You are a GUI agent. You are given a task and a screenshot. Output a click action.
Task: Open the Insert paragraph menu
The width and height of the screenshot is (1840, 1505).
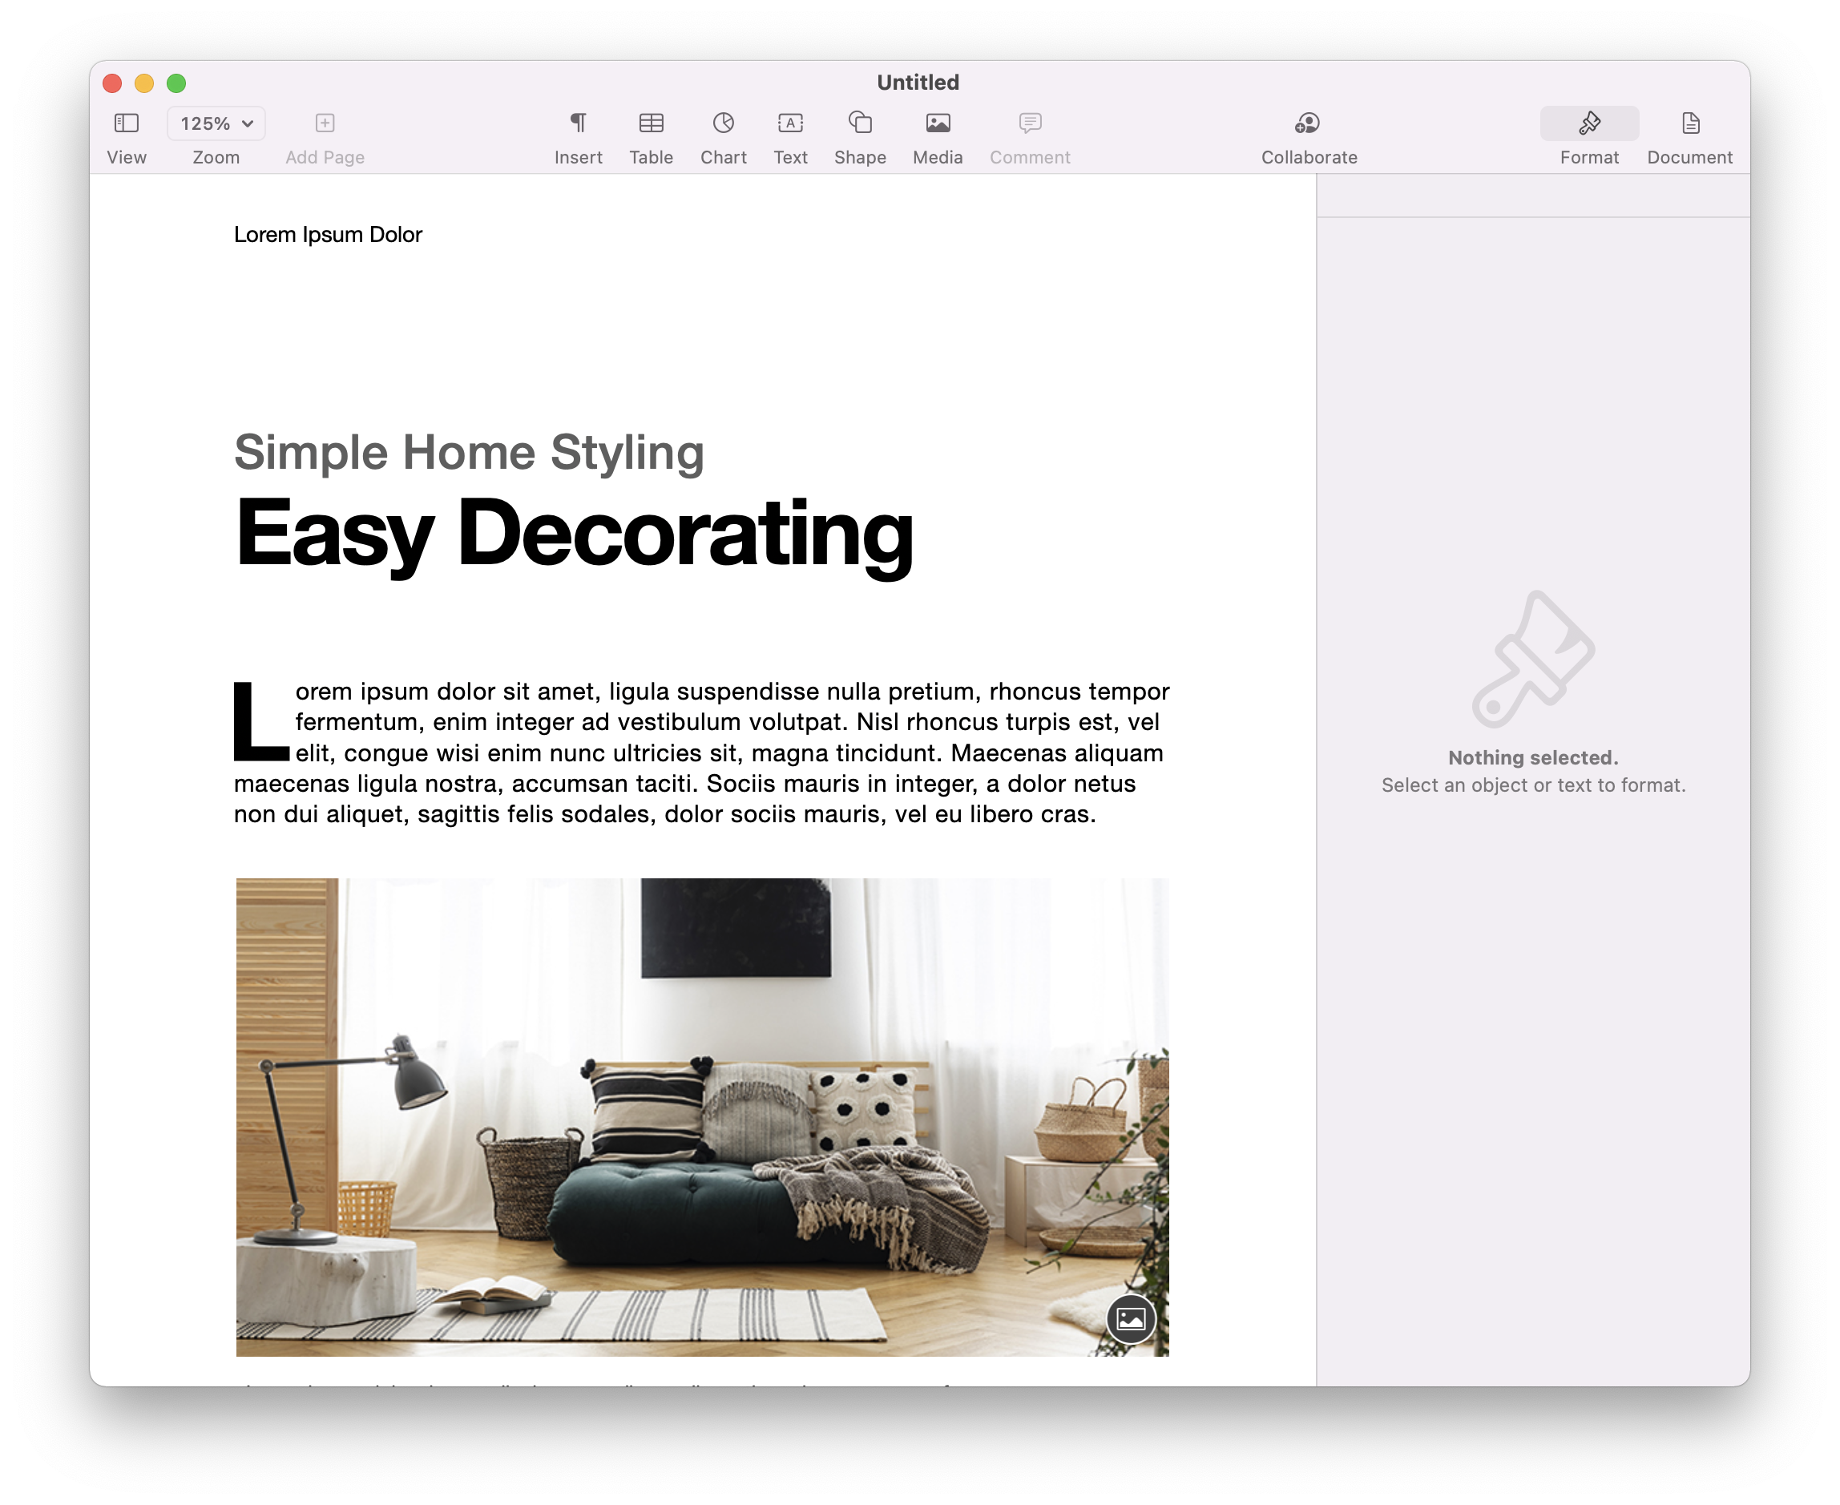click(578, 123)
